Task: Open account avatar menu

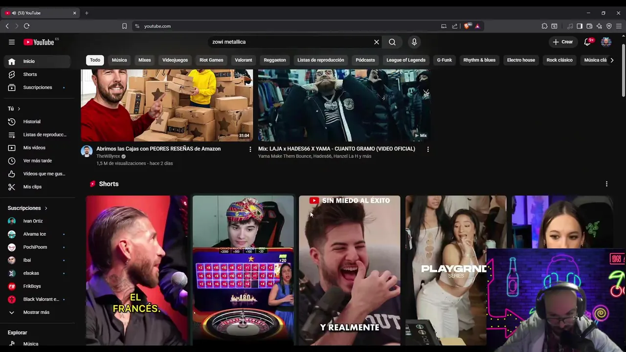Action: tap(606, 42)
